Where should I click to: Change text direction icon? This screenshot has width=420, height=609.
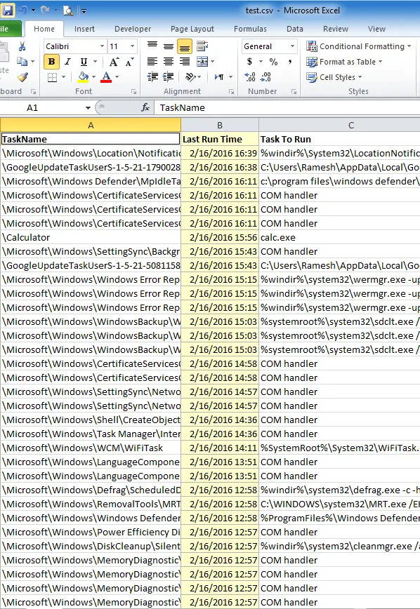[220, 77]
